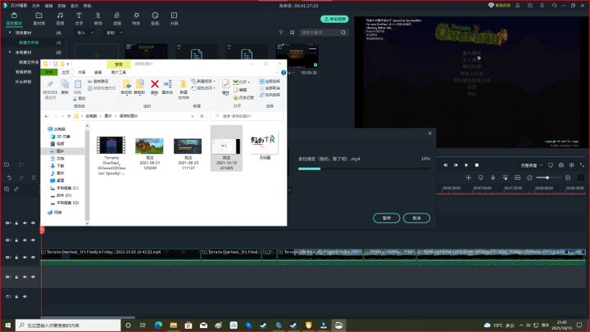Open the Explorer address bar dropdown
Image resolution: width=590 pixels, height=332 pixels.
(193, 116)
